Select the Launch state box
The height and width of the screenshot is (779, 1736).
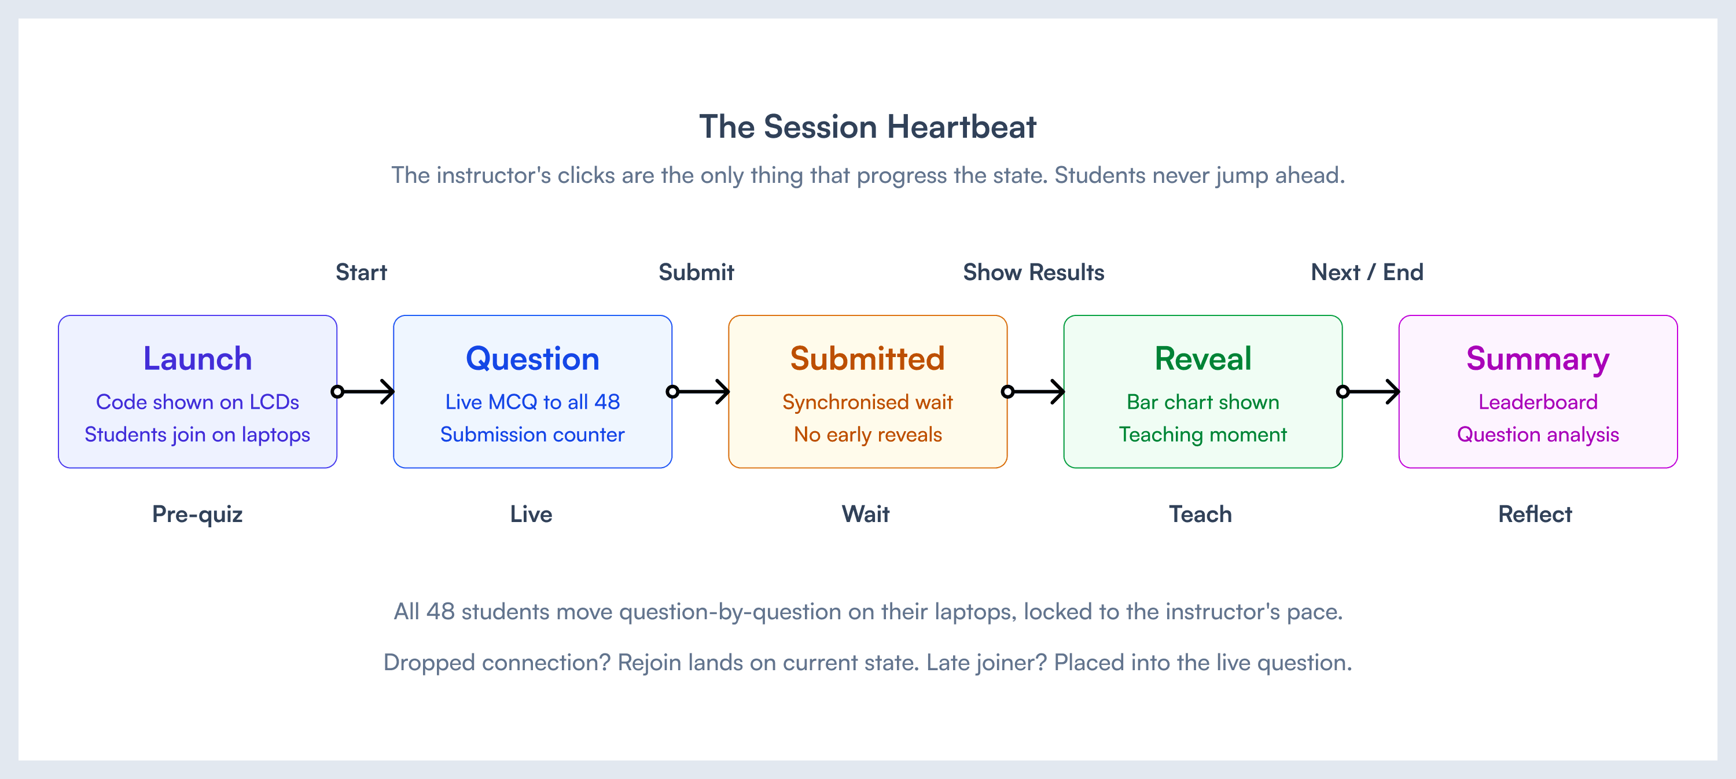(x=197, y=391)
